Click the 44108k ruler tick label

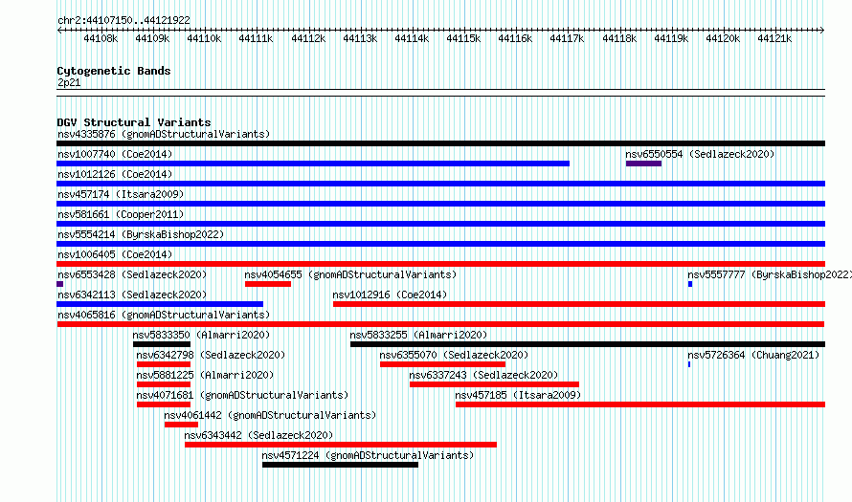(x=101, y=38)
